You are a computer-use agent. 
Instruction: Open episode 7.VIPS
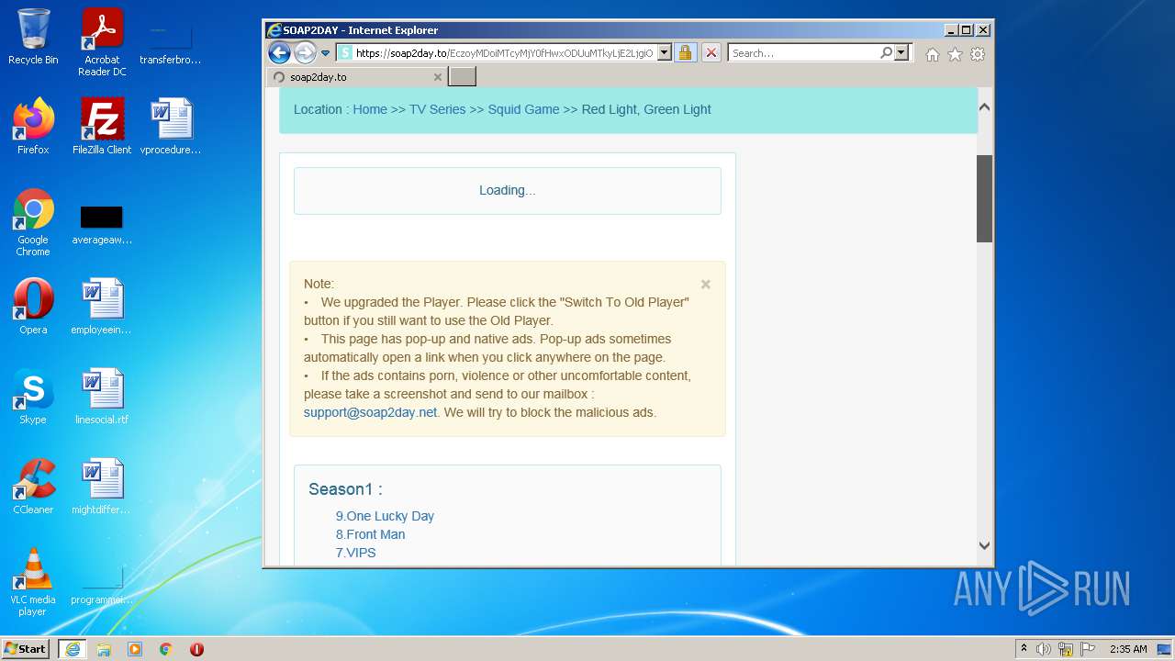[x=355, y=553]
